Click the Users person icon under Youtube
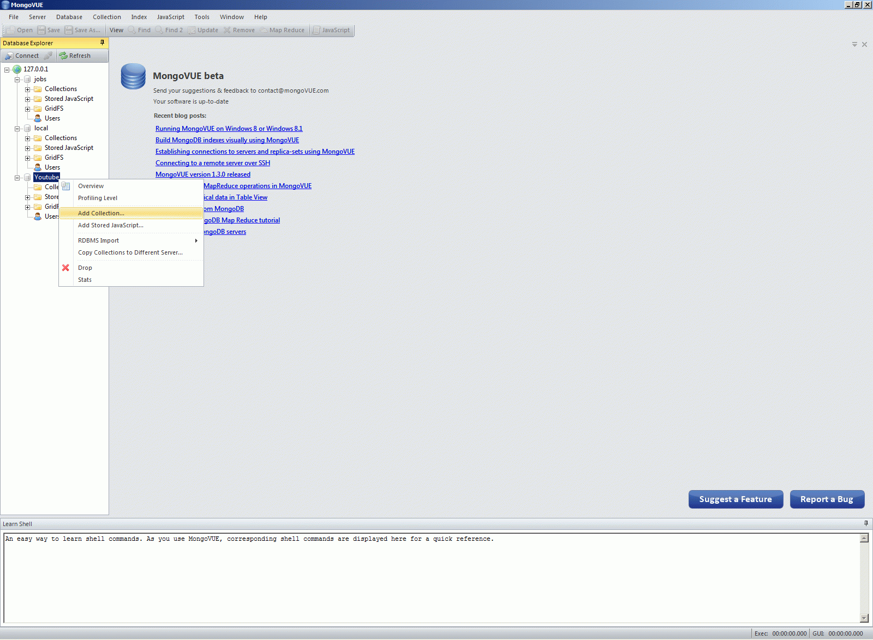873x640 pixels. (38, 216)
